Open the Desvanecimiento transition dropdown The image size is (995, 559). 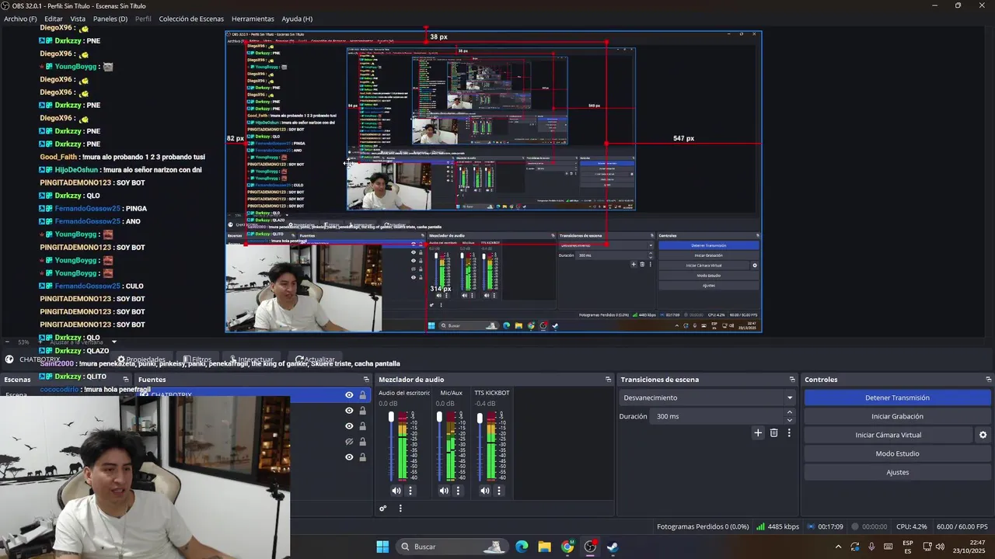[x=707, y=398]
